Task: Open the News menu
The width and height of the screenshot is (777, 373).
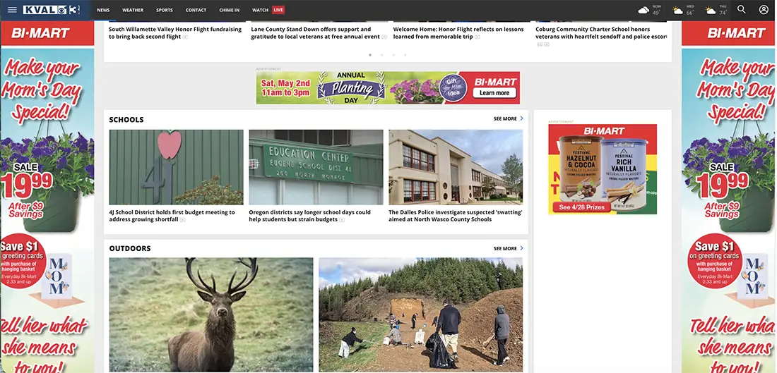Action: (x=103, y=10)
